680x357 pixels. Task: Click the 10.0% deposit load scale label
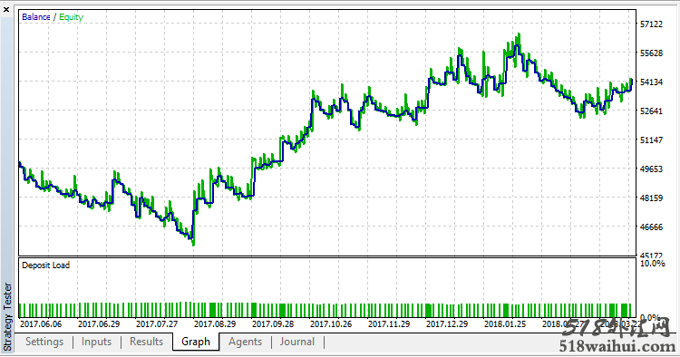tap(652, 264)
